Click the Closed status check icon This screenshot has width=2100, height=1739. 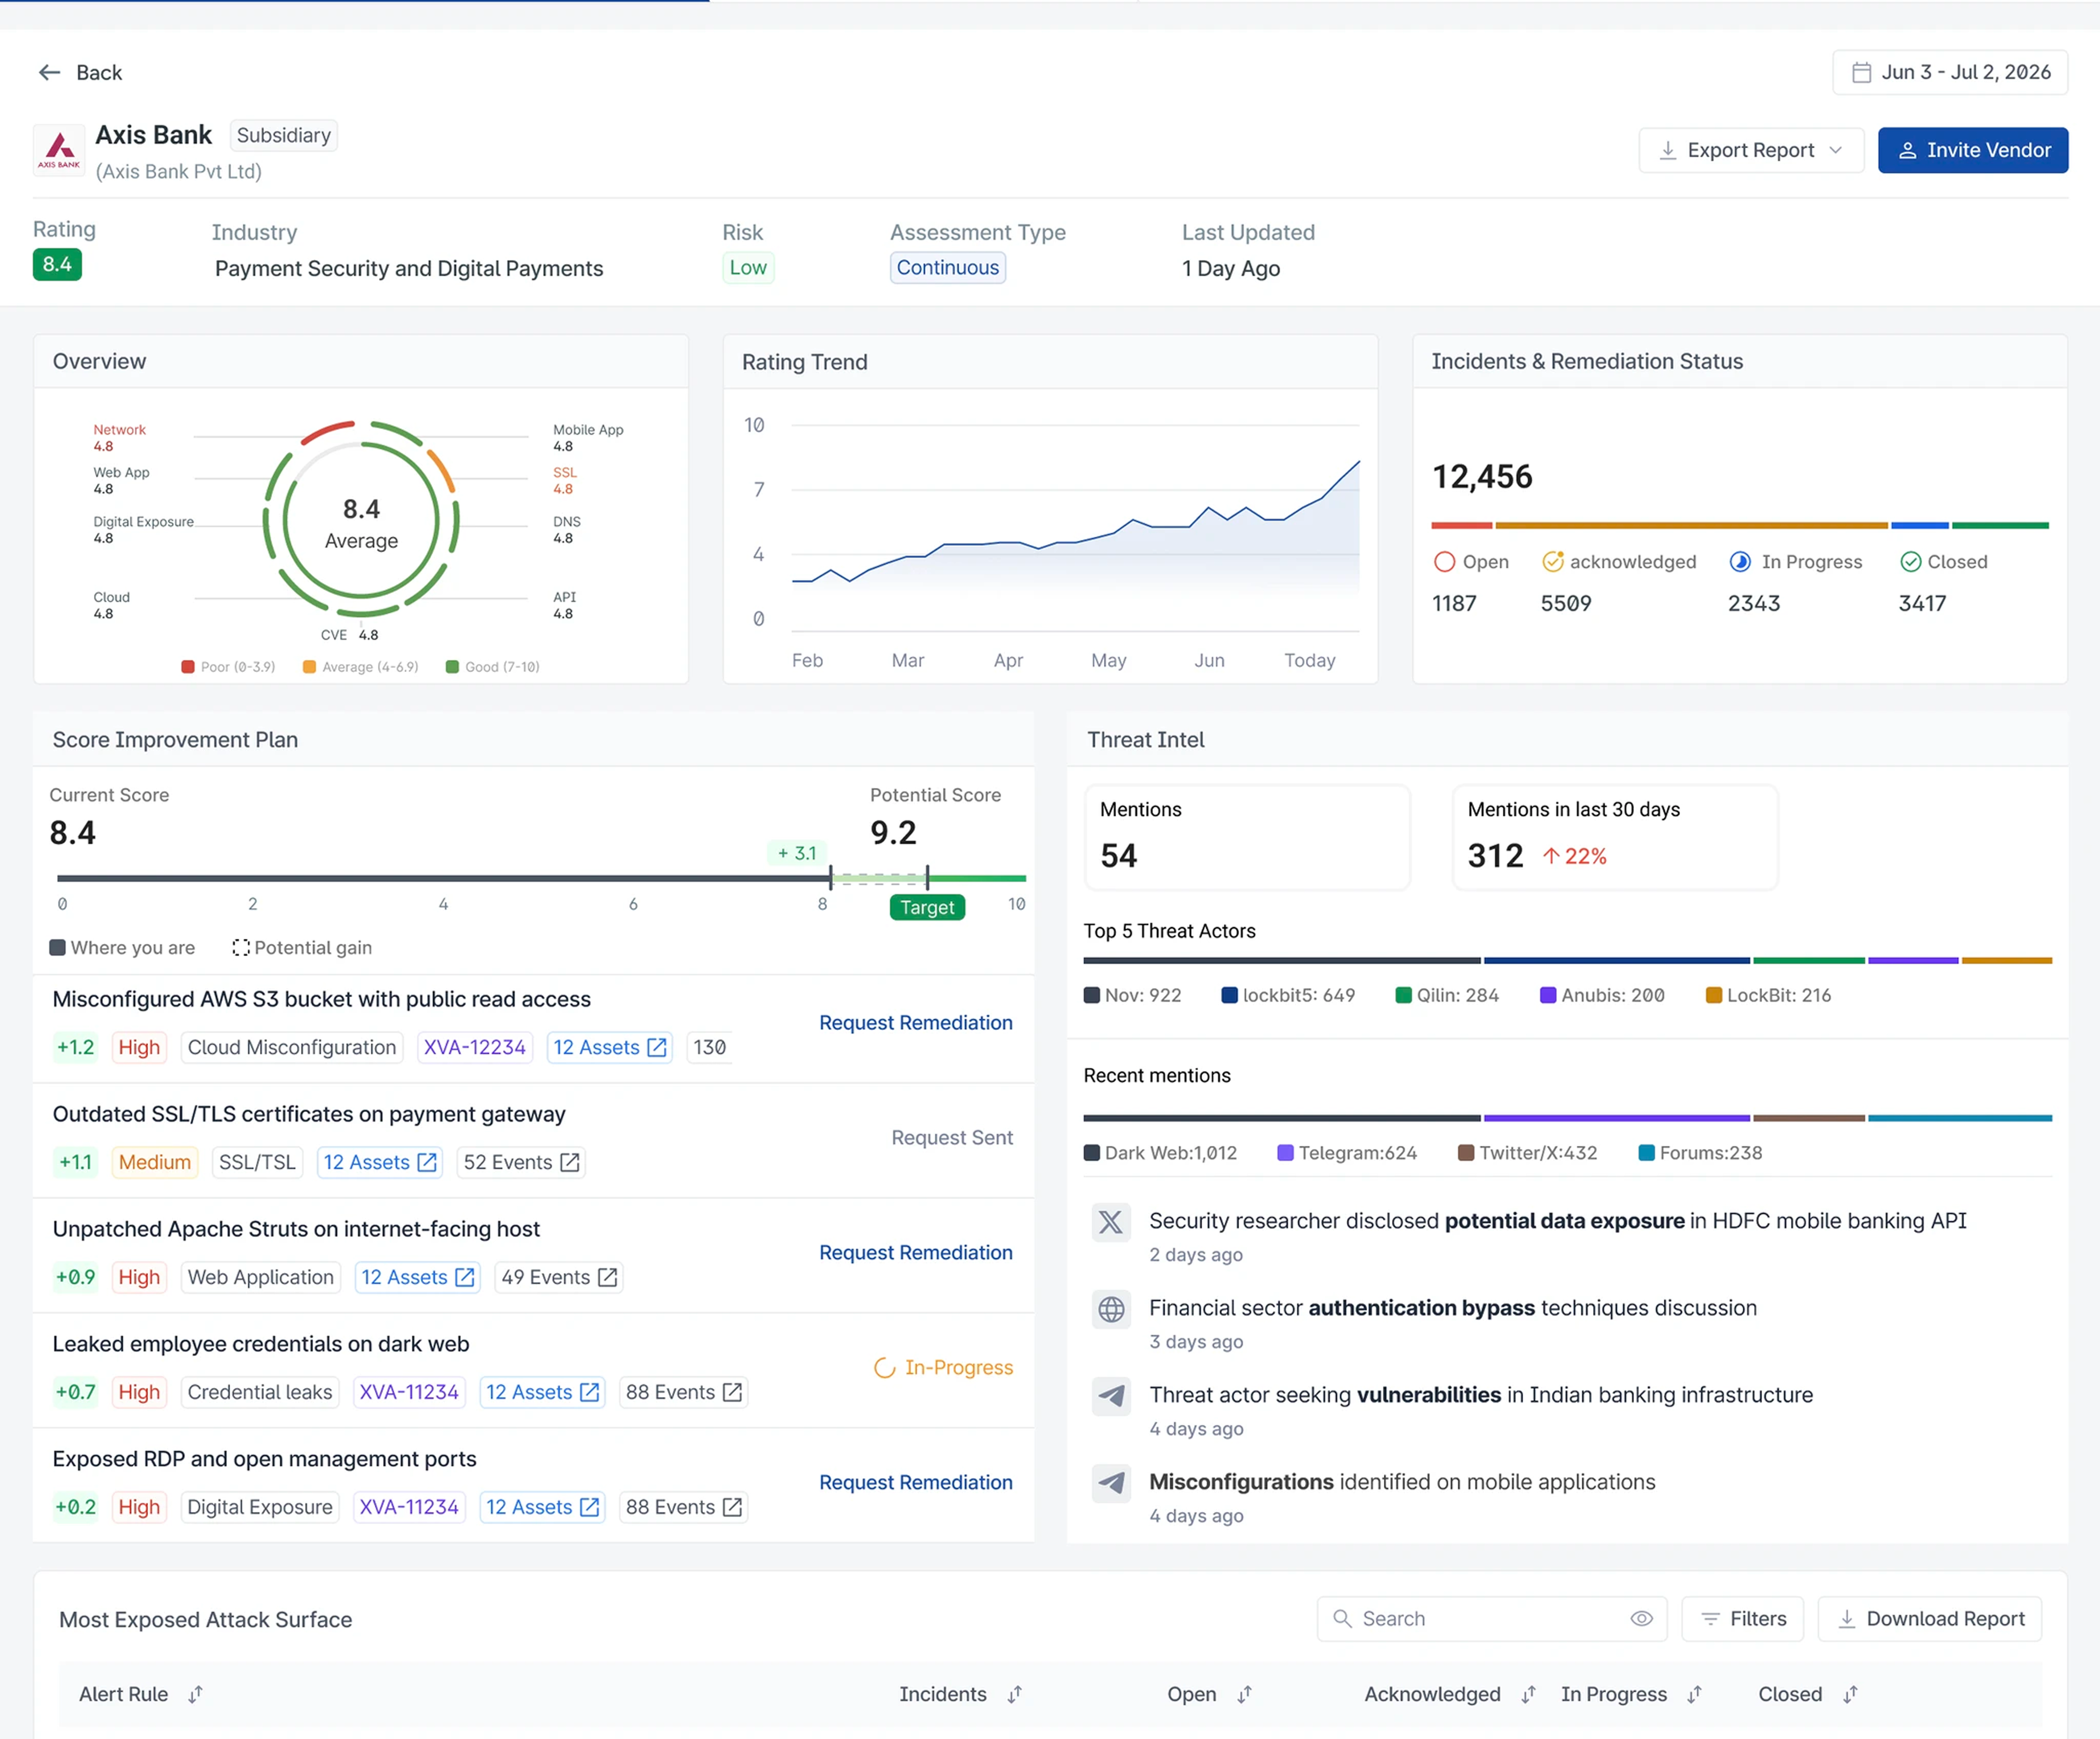pyautogui.click(x=1911, y=562)
